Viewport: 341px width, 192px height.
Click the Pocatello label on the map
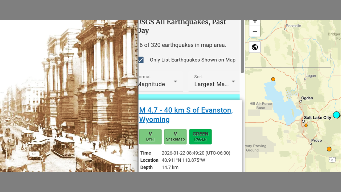[x=293, y=26]
